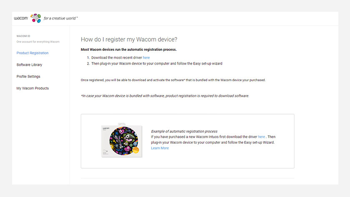Click the step 2 plug-in instruction text
Image resolution: width=350 pixels, height=197 pixels.
tap(154, 64)
